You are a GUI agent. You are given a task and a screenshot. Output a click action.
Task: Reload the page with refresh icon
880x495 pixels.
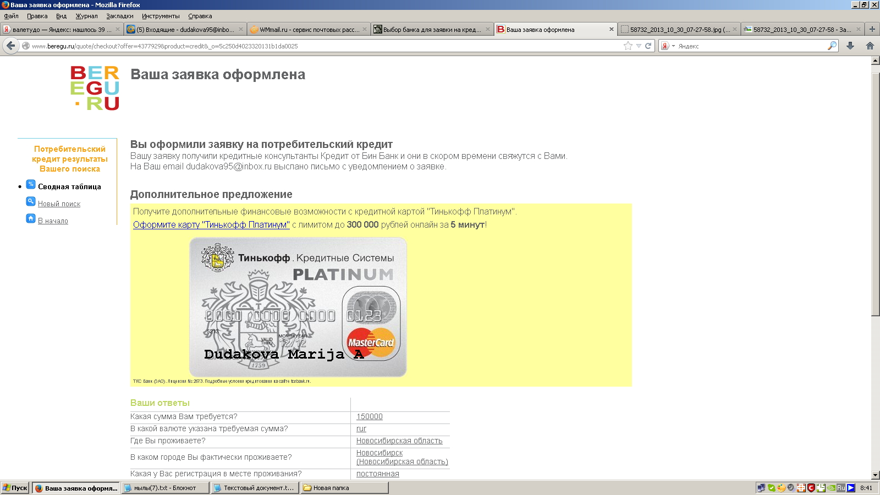648,46
